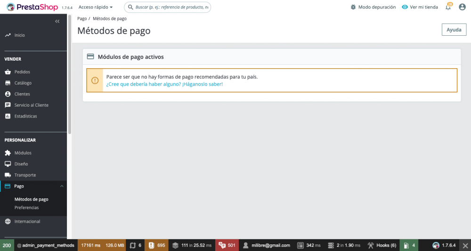
Task: Click the Servicio al Cliente chat icon
Action: pos(8,105)
